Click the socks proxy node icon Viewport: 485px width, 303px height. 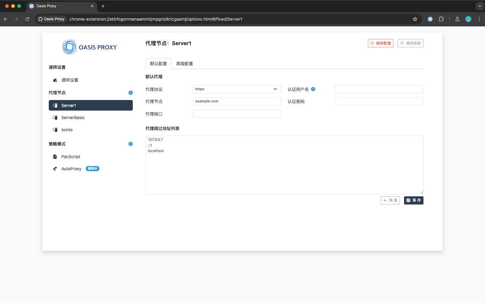point(55,130)
